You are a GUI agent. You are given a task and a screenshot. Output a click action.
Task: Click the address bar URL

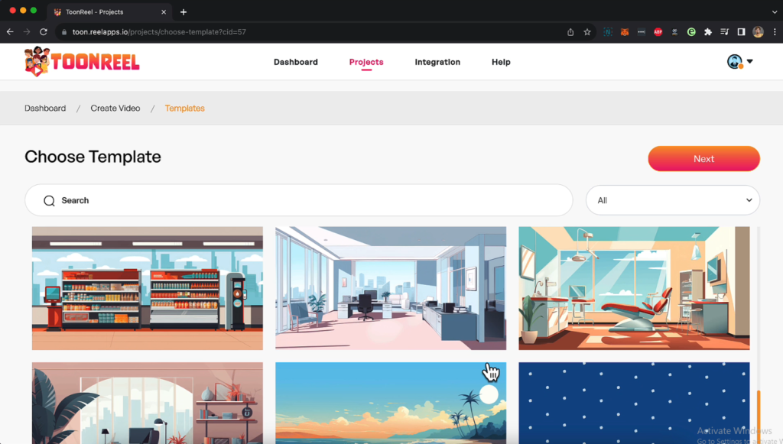159,32
